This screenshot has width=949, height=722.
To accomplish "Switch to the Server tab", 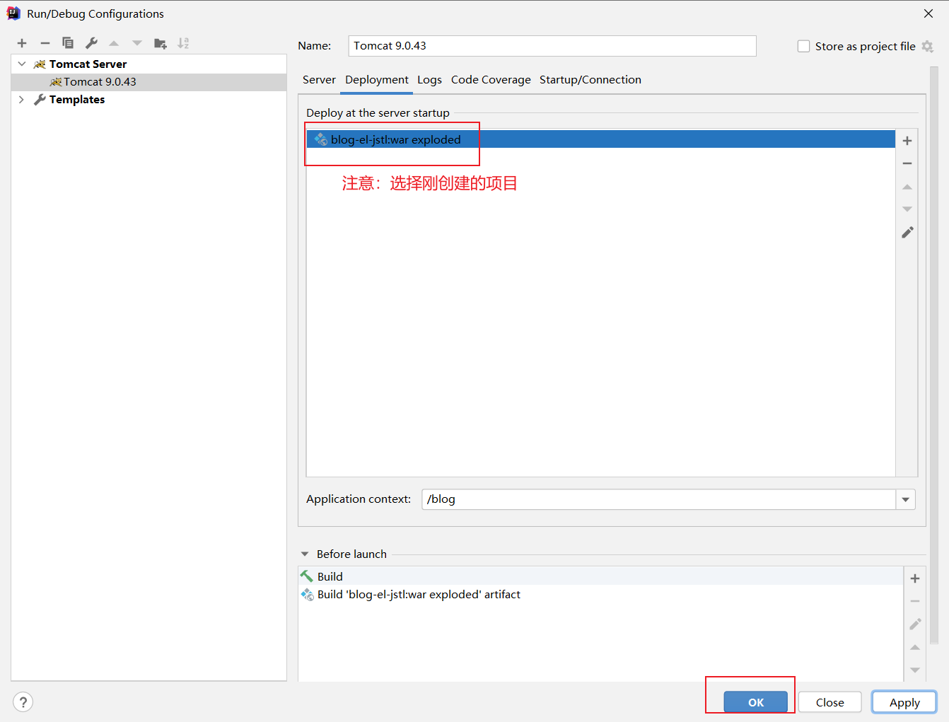I will 319,80.
